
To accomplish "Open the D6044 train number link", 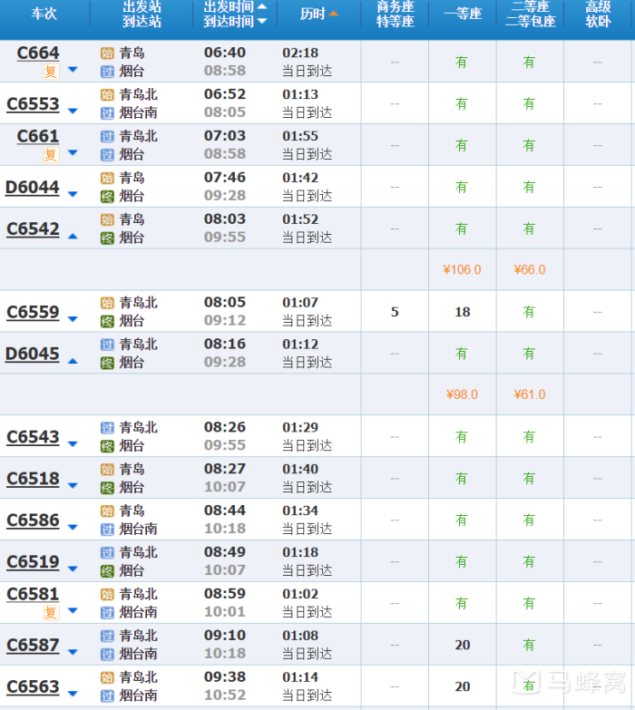I will pyautogui.click(x=33, y=188).
